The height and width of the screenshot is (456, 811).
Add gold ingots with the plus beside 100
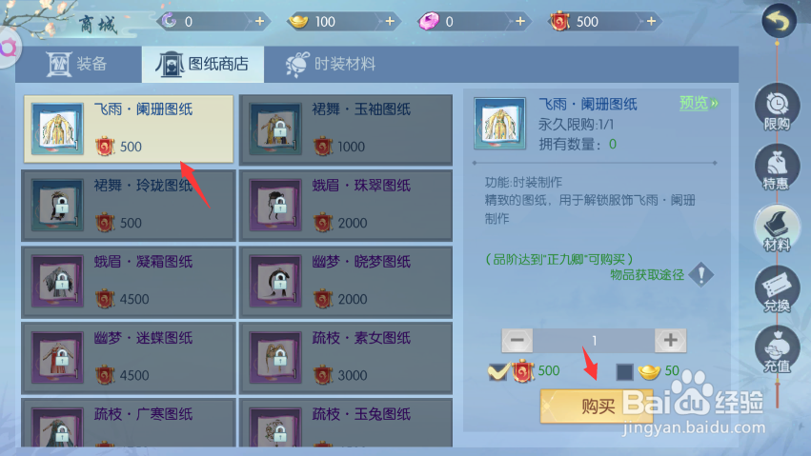[x=390, y=21]
